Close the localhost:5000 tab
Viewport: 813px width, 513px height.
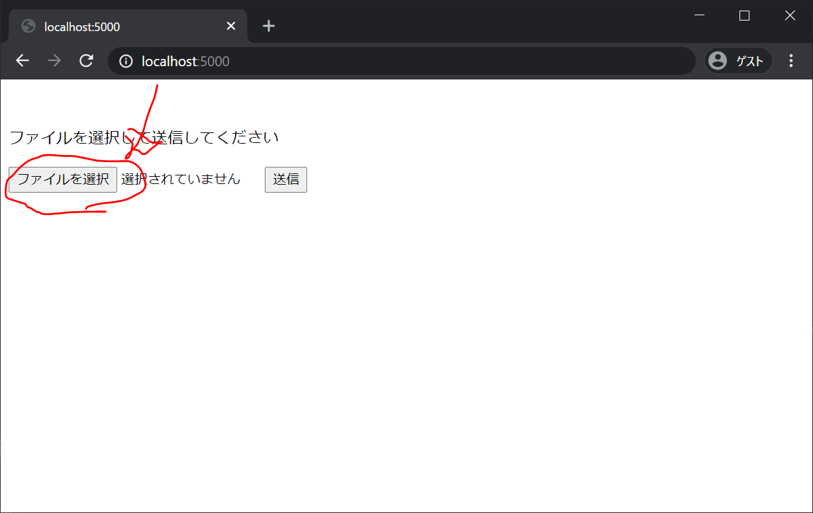(230, 26)
